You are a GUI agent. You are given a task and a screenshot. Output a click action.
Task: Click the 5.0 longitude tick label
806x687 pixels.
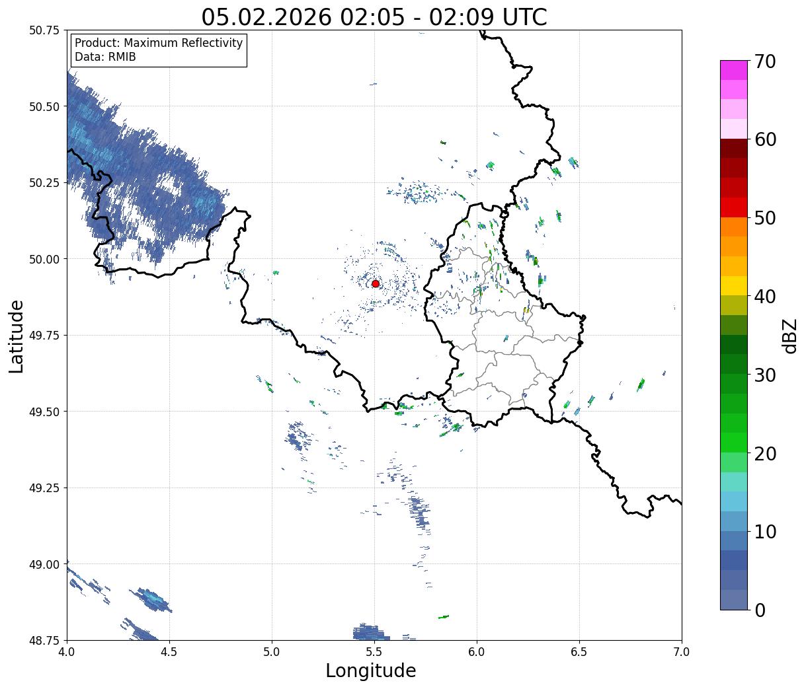click(272, 652)
